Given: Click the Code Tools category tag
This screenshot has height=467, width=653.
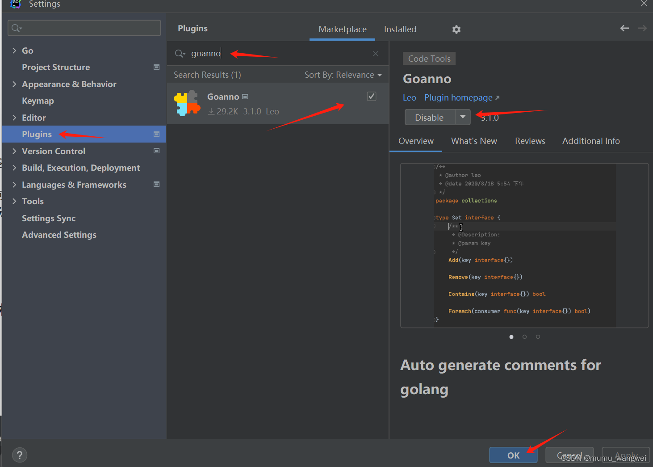Looking at the screenshot, I should (429, 59).
